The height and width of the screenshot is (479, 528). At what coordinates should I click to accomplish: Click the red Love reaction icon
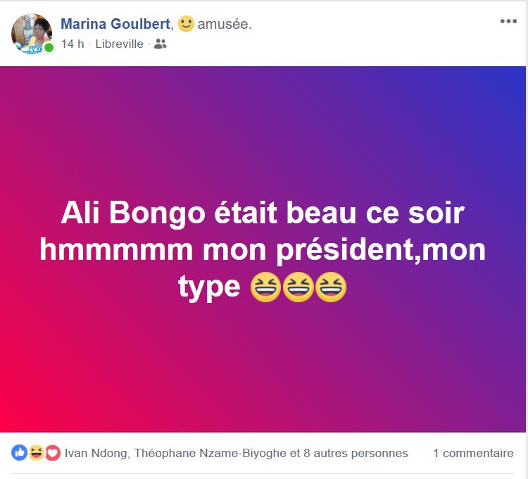pos(53,453)
